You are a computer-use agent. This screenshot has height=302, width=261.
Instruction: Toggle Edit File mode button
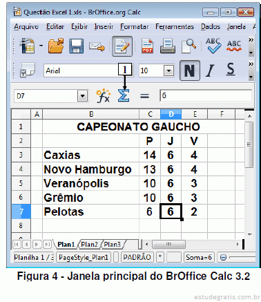pos(122,46)
